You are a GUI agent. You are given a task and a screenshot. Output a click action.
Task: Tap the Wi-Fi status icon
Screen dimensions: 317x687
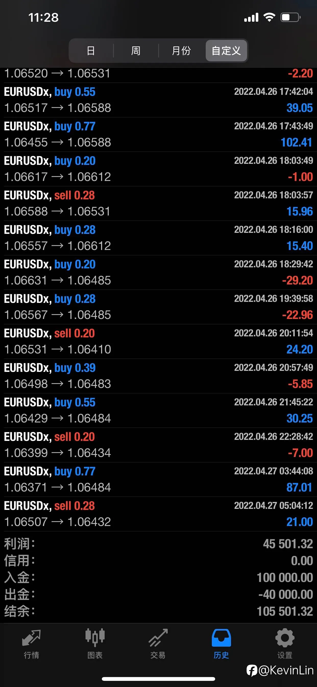pyautogui.click(x=269, y=17)
